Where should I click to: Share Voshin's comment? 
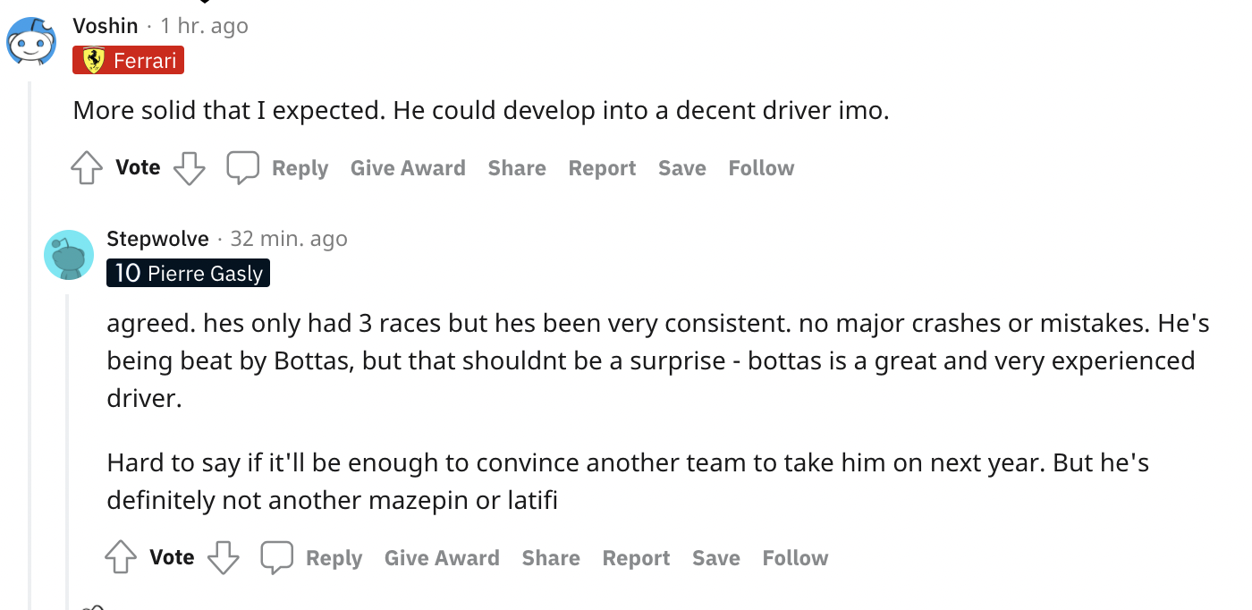coord(517,168)
